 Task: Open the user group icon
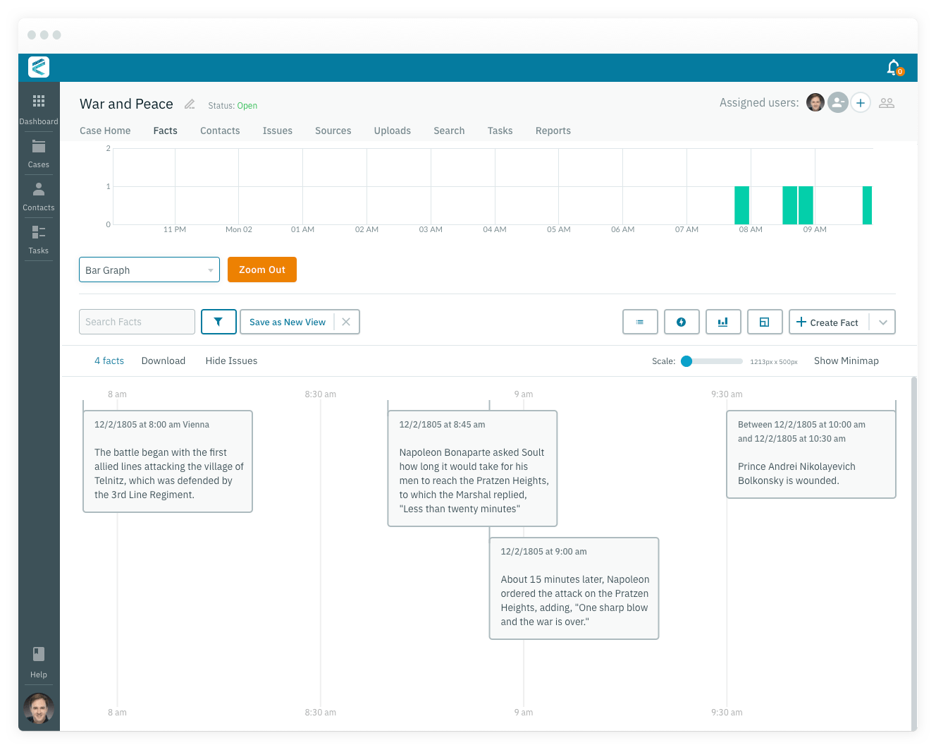tap(887, 103)
